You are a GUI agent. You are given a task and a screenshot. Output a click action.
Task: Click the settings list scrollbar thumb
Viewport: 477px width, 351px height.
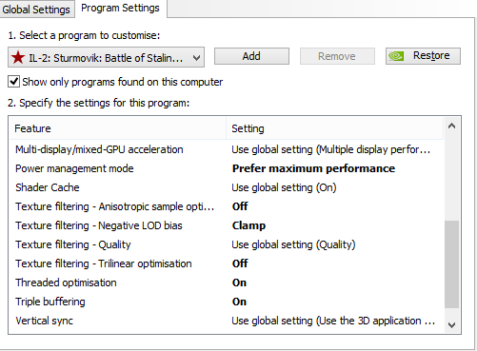click(451, 264)
